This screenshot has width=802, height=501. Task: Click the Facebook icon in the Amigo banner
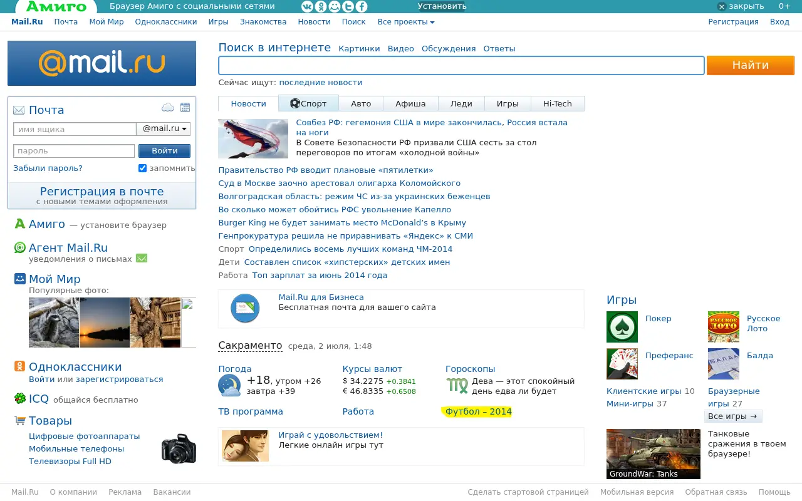[x=362, y=6]
